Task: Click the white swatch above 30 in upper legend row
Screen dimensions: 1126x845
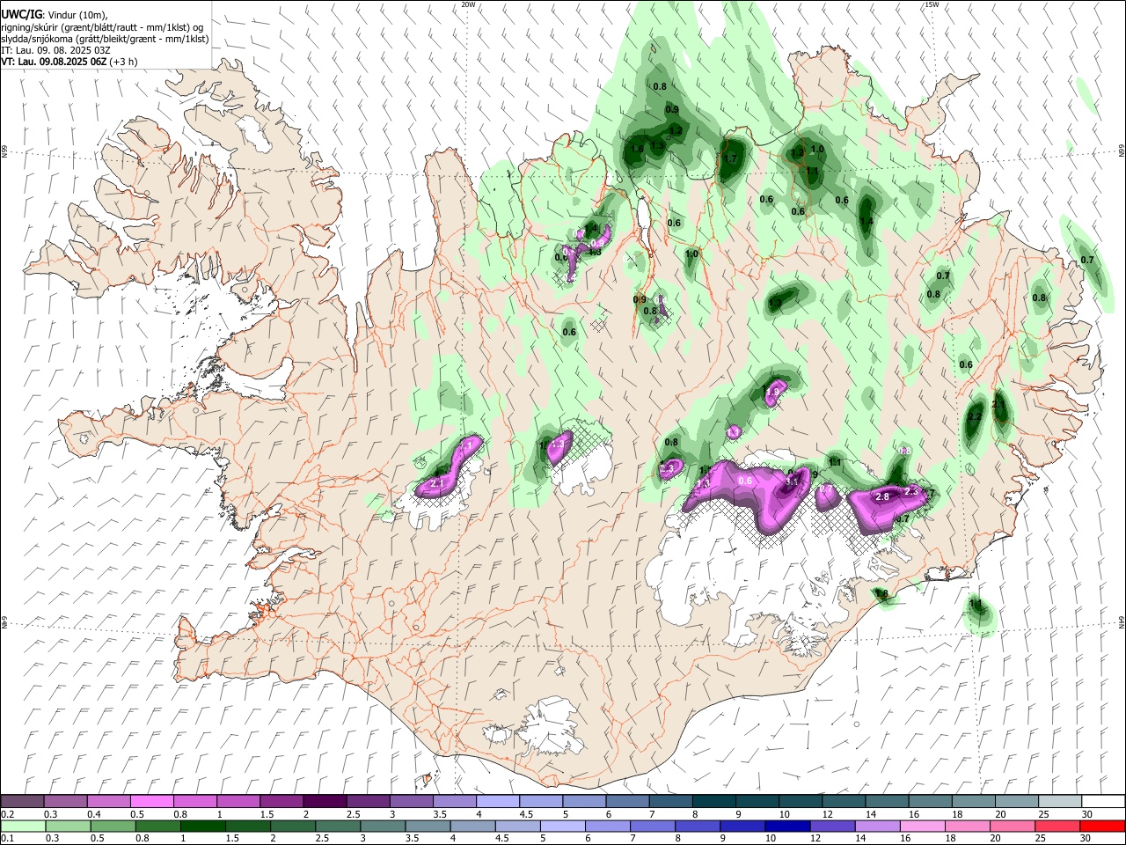Action: pyautogui.click(x=1103, y=801)
